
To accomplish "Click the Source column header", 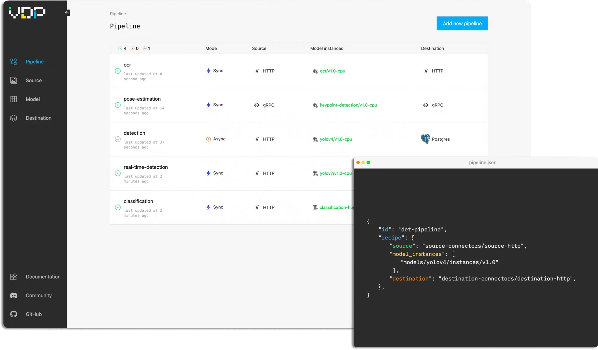I will click(x=259, y=48).
